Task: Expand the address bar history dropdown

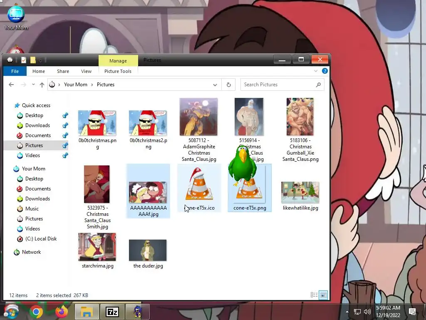Action: click(x=215, y=85)
